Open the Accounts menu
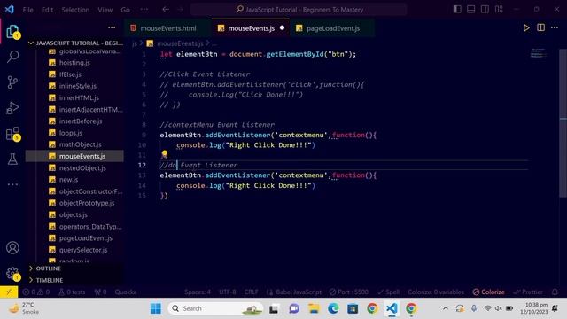Screen dimensions: 567x319 [x=13, y=248]
